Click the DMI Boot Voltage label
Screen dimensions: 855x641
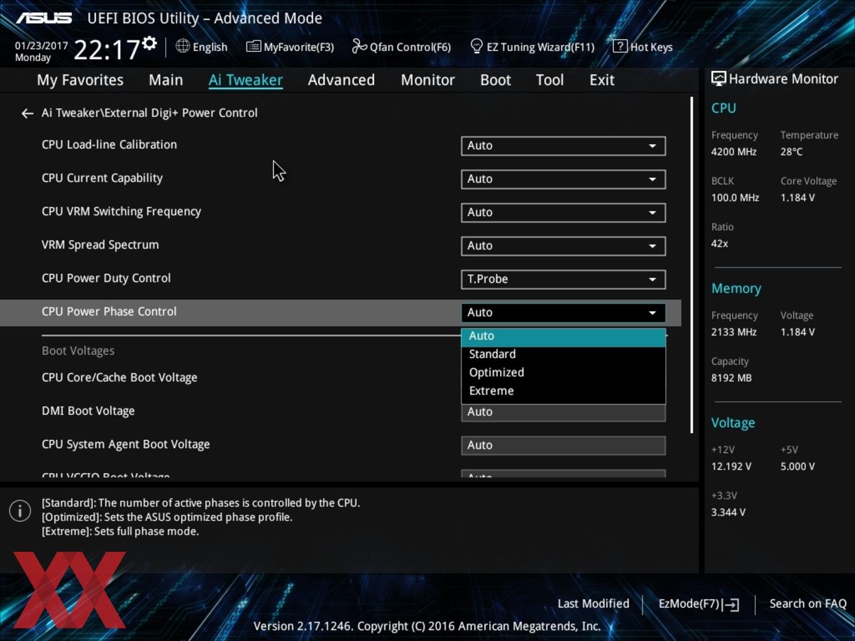pos(88,411)
